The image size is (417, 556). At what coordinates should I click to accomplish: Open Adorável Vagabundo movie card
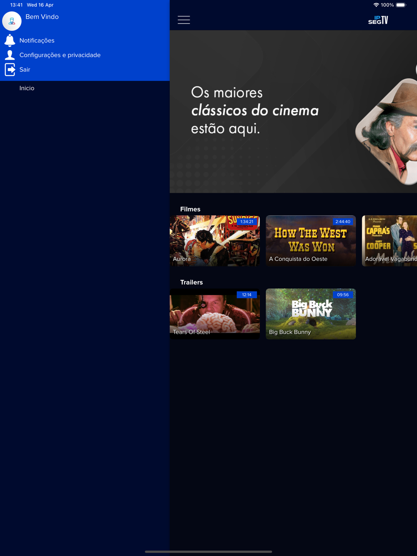[389, 241]
